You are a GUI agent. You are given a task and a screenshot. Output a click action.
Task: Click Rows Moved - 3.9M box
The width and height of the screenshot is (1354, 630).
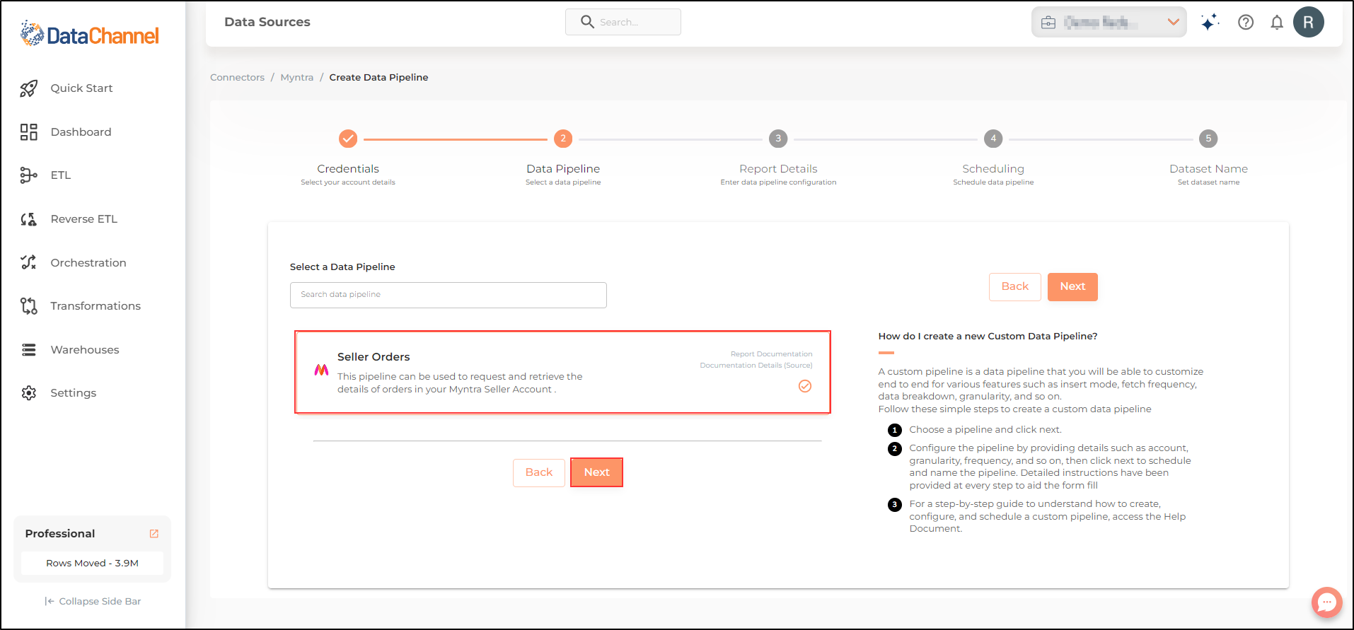point(93,564)
